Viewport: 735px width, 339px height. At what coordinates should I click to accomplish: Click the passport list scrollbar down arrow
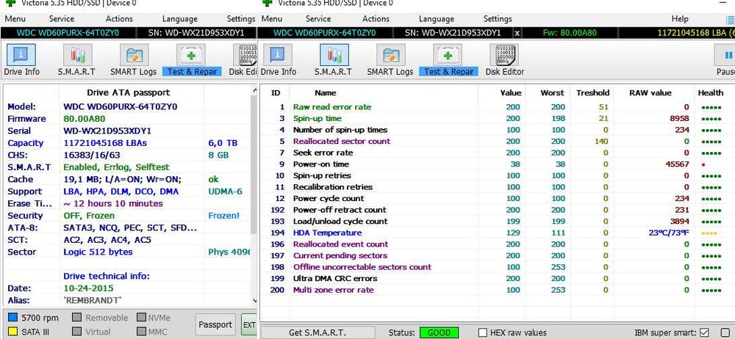pyautogui.click(x=254, y=301)
